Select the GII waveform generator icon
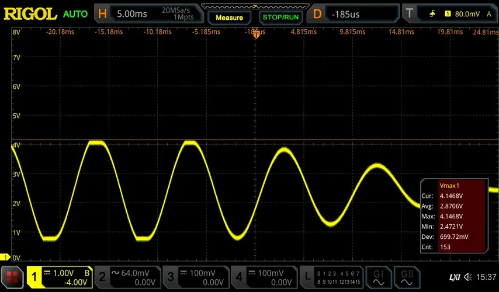This screenshot has width=499, height=292. tap(407, 277)
